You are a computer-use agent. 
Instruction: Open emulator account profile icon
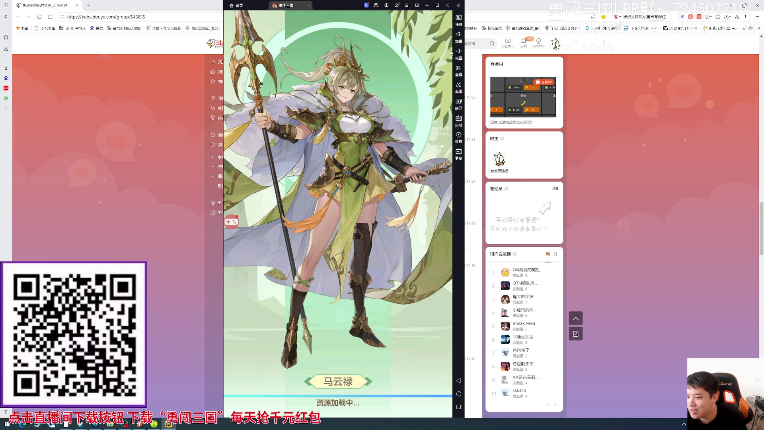386,5
